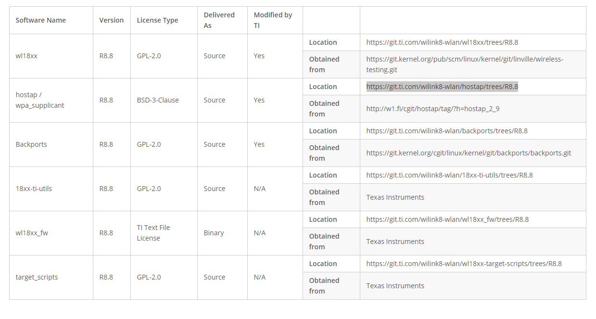596x319 pixels.
Task: Open the wl18xx R8.8 git.ti.com location link
Action: click(x=442, y=42)
